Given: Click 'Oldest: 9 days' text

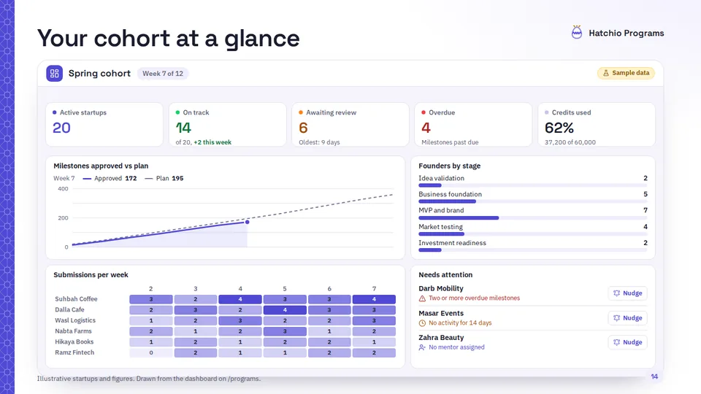Looking at the screenshot, I should pos(319,142).
